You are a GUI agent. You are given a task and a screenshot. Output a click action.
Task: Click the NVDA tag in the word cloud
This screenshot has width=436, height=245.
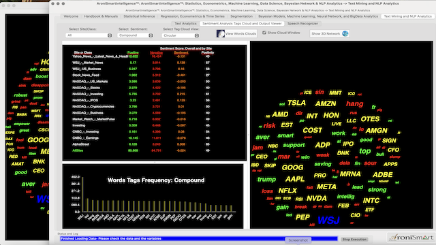click(316, 198)
